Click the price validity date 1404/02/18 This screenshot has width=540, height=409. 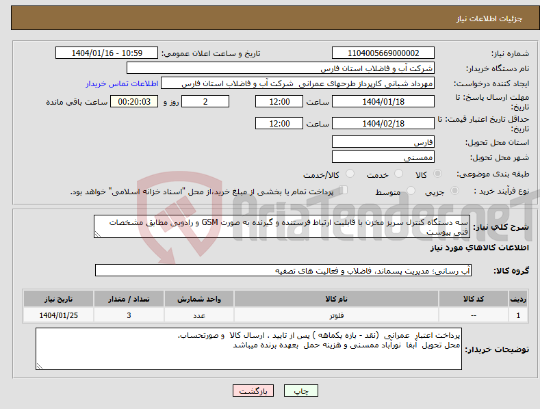[383, 123]
